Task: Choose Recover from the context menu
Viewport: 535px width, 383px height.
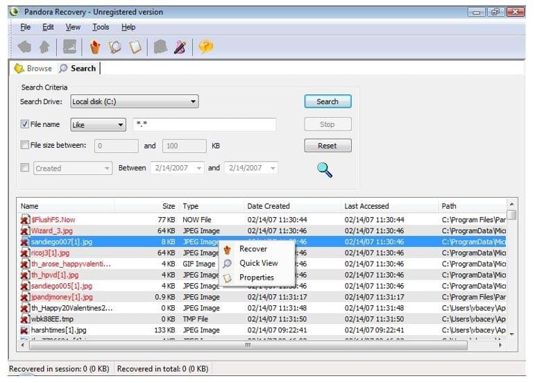Action: (253, 249)
